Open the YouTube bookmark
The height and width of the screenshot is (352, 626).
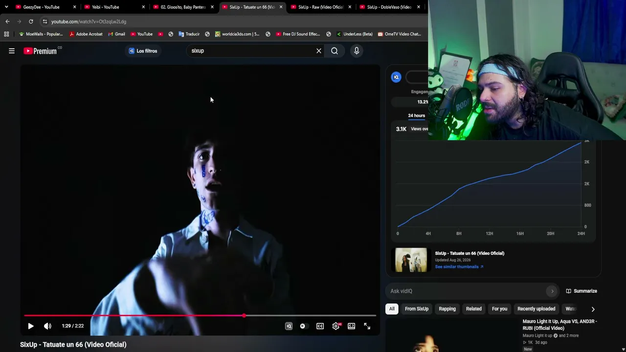coord(141,34)
